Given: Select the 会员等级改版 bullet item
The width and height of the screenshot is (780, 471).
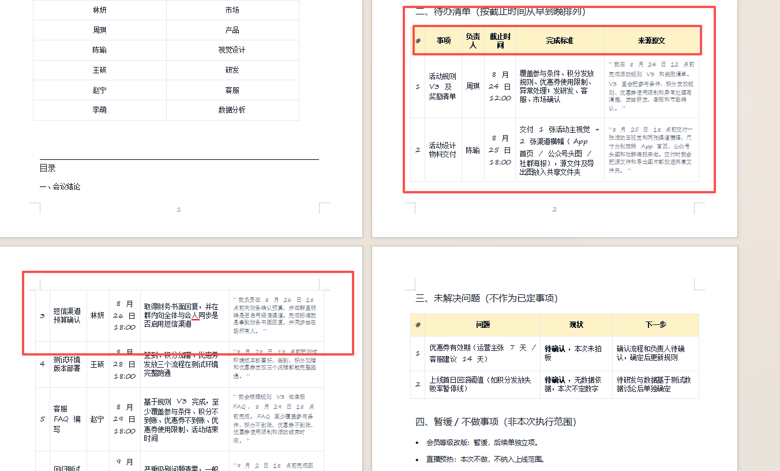Looking at the screenshot, I should coord(483,443).
